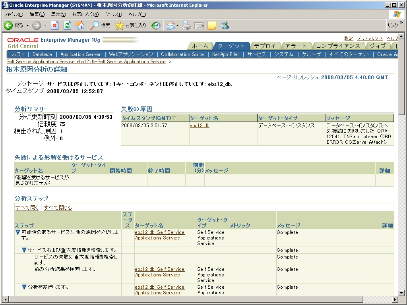Click the すべて閉じる link
407x305 pixels.
coord(58,208)
